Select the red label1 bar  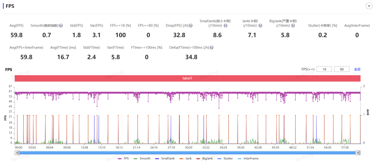click(x=187, y=78)
